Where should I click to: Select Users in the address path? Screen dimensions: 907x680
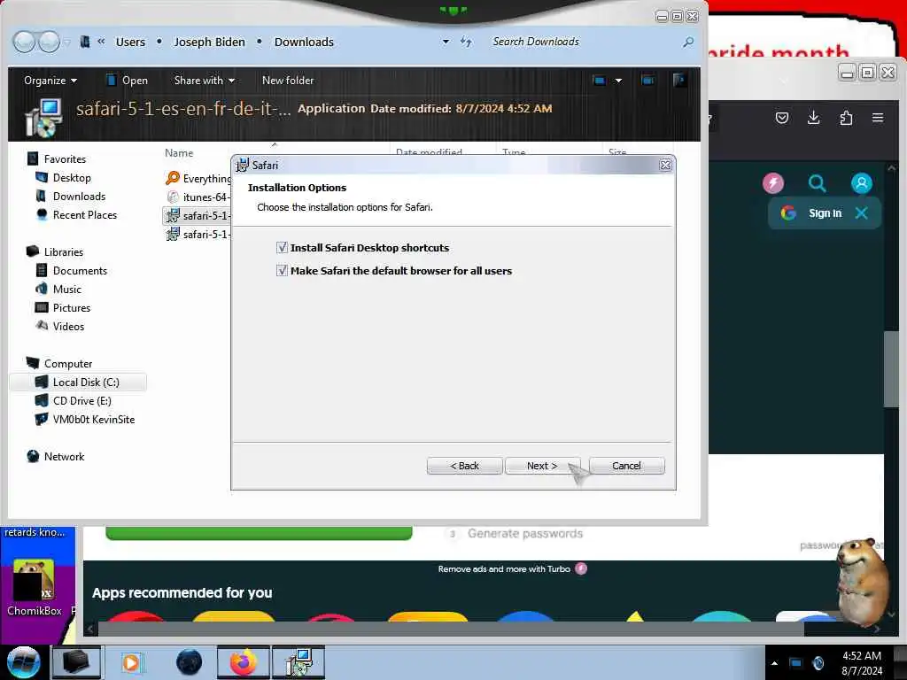(x=130, y=42)
